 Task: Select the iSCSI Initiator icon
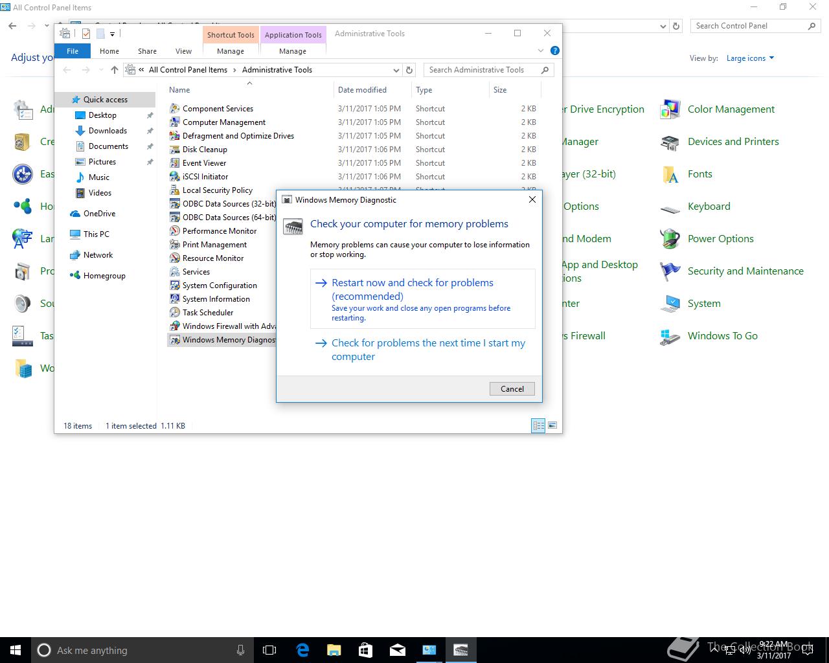[x=174, y=177]
